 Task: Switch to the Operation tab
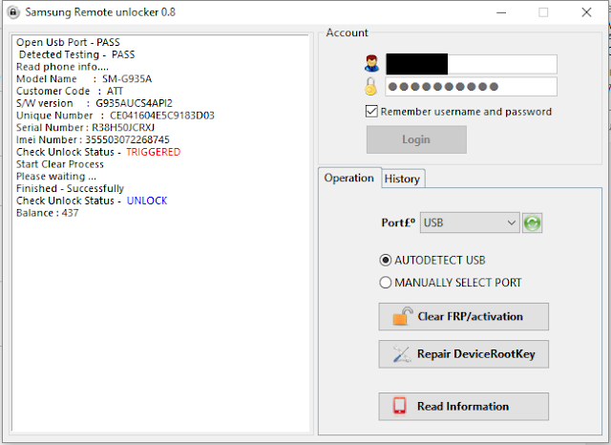(349, 178)
